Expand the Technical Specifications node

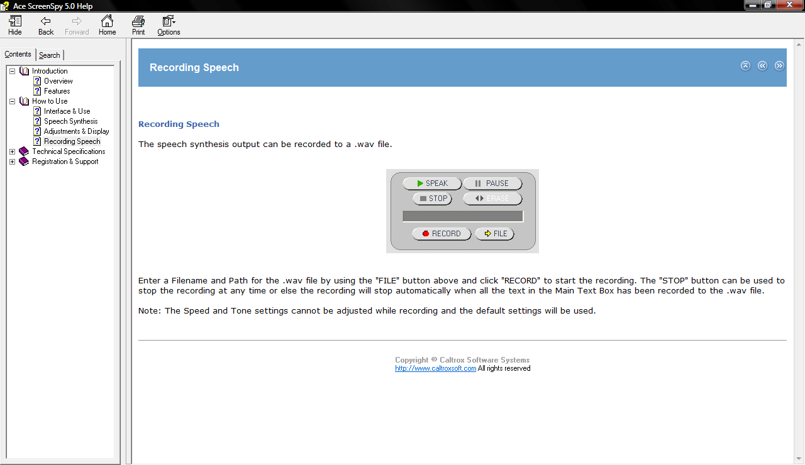(12, 151)
